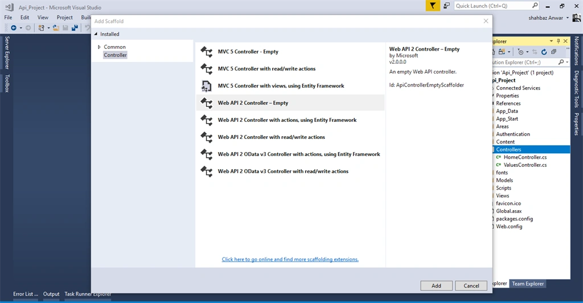Click the Visual Studio logo in the title bar
Viewport: 583px width, 303px height.
[9, 7]
